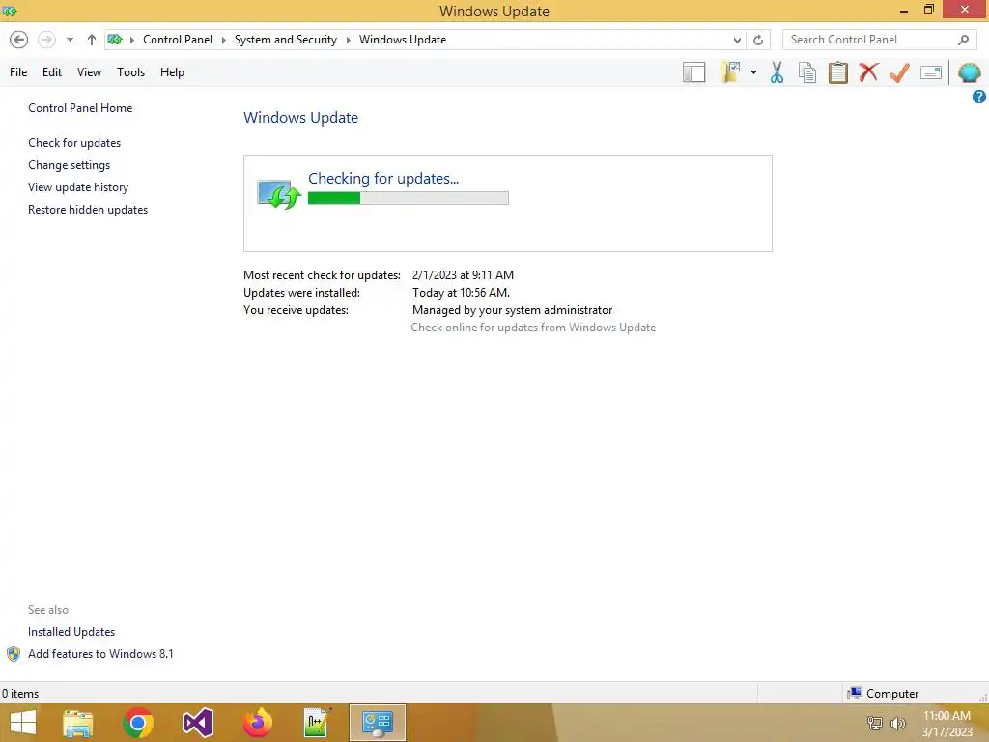Image resolution: width=989 pixels, height=742 pixels.
Task: Click the 'Today at 10:56 AM.' value
Action: tap(461, 293)
